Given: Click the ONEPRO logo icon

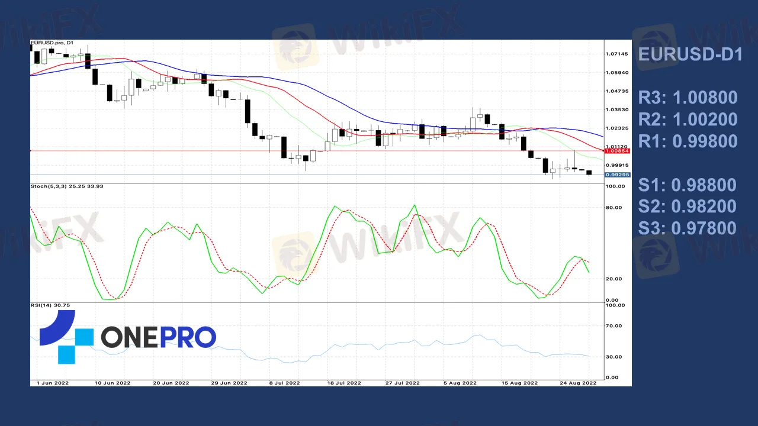Looking at the screenshot, I should [x=66, y=337].
